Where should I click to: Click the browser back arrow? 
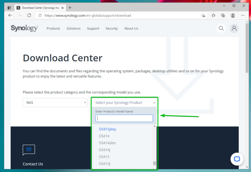click(10, 15)
